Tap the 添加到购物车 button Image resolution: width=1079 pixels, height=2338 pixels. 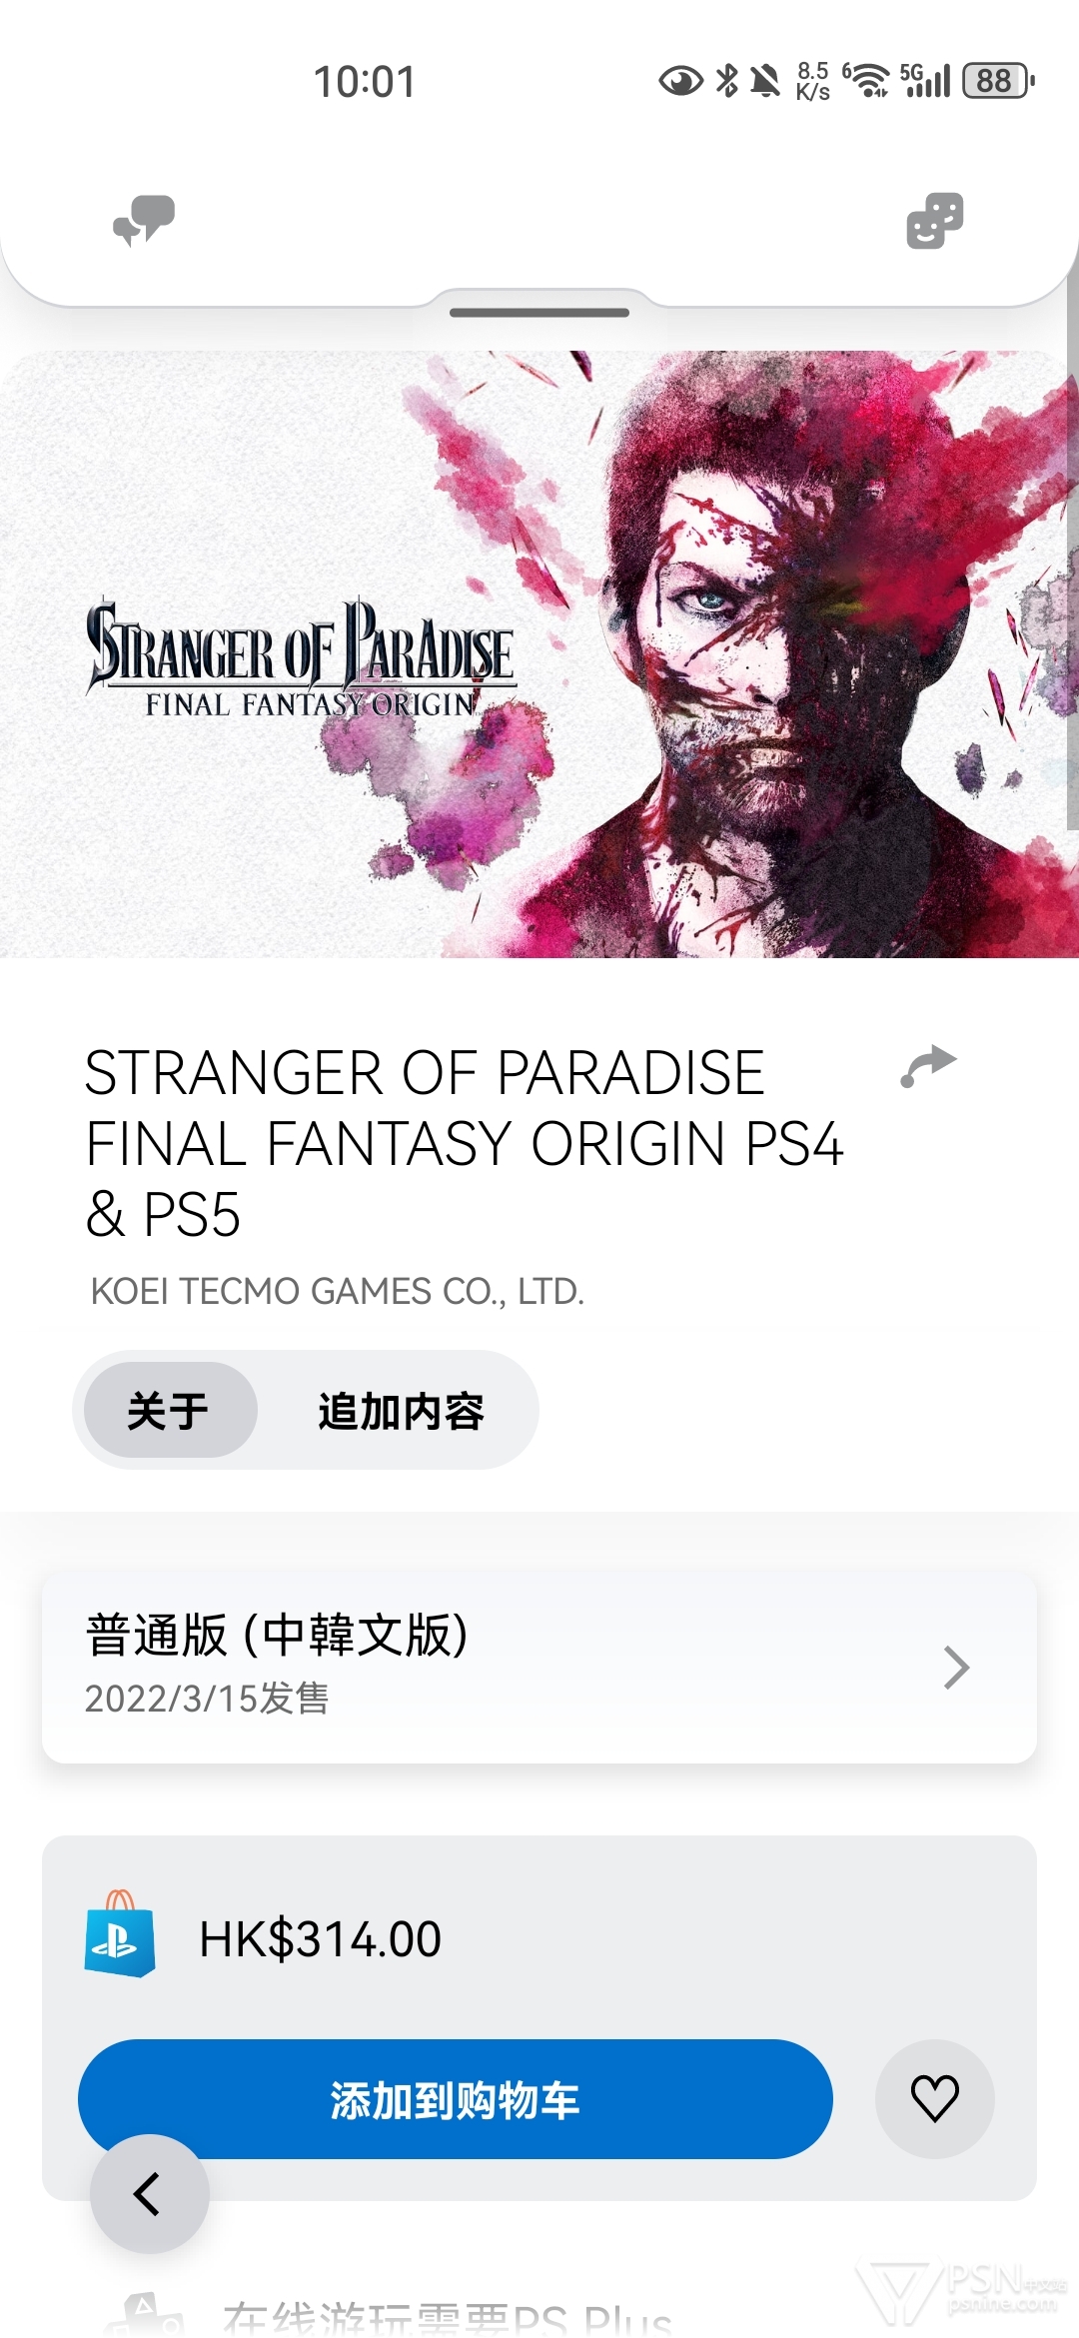click(456, 2099)
